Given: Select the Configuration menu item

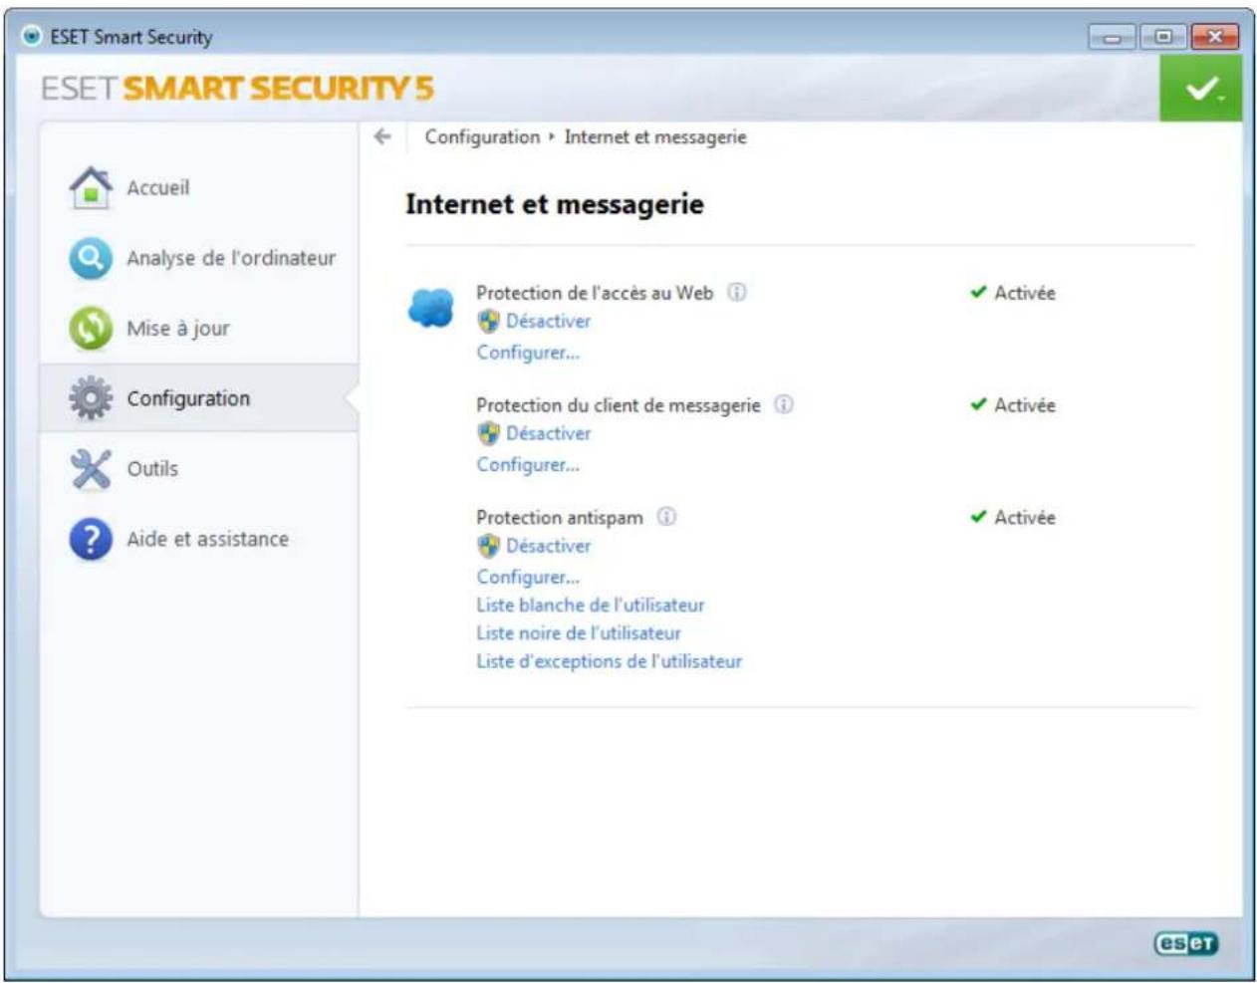Looking at the screenshot, I should coord(199,398).
